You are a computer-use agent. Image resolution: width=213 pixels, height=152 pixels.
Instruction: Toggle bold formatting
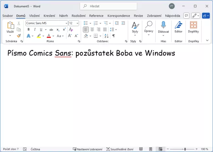[29, 29]
